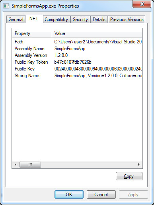Image resolution: width=154 pixels, height=205 pixels.
Task: Click the horizontal scrollbar thumb
Action: click(x=30, y=165)
